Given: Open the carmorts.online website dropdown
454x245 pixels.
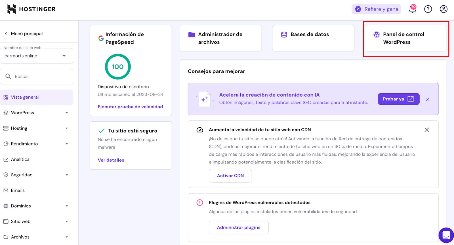Looking at the screenshot, I should pos(36,56).
